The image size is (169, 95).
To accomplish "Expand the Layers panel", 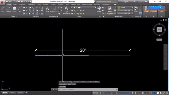I will click(79, 16).
